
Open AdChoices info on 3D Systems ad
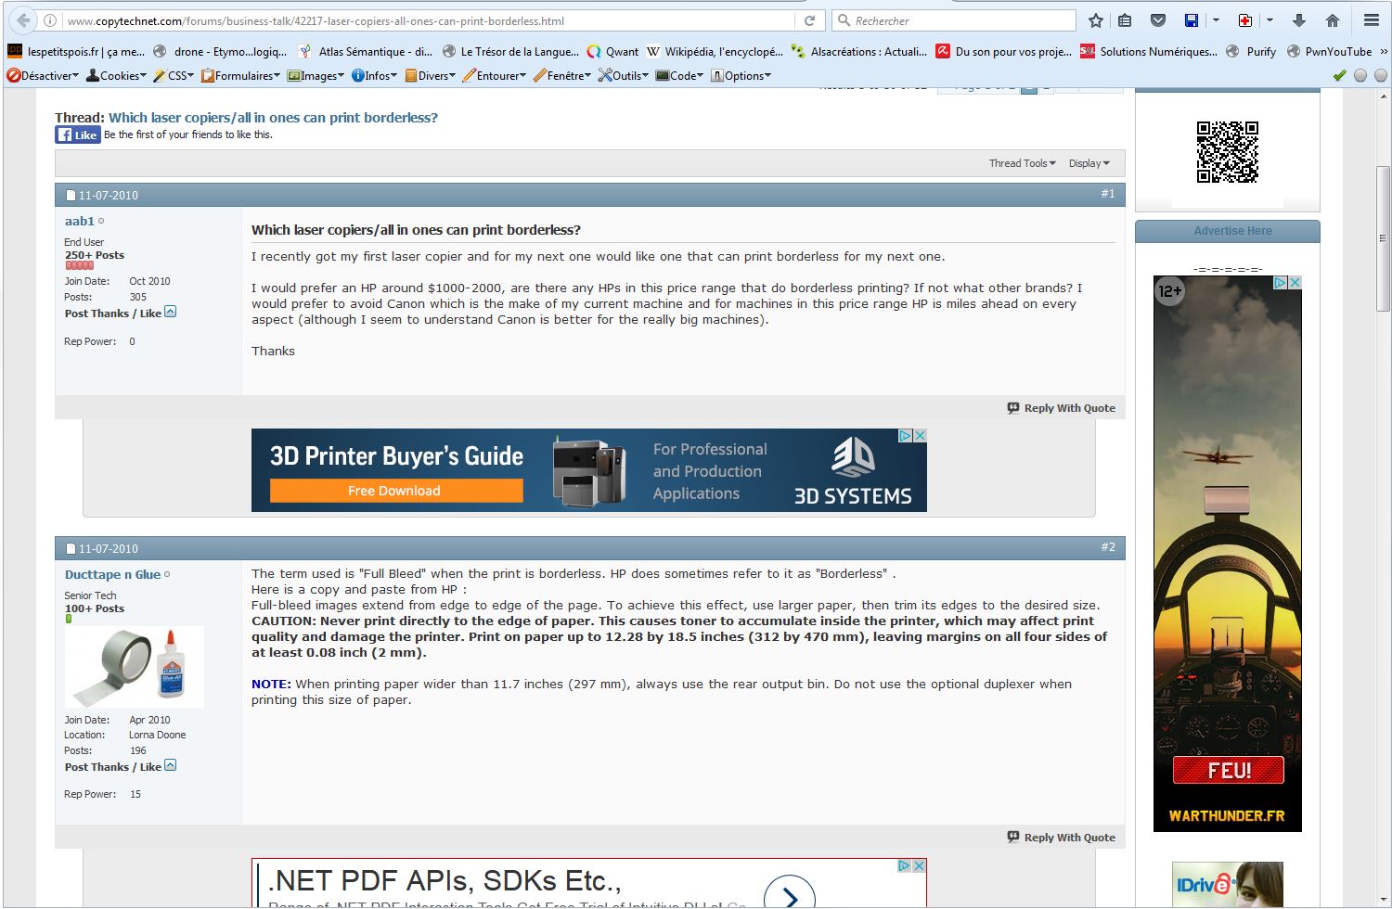tap(905, 435)
